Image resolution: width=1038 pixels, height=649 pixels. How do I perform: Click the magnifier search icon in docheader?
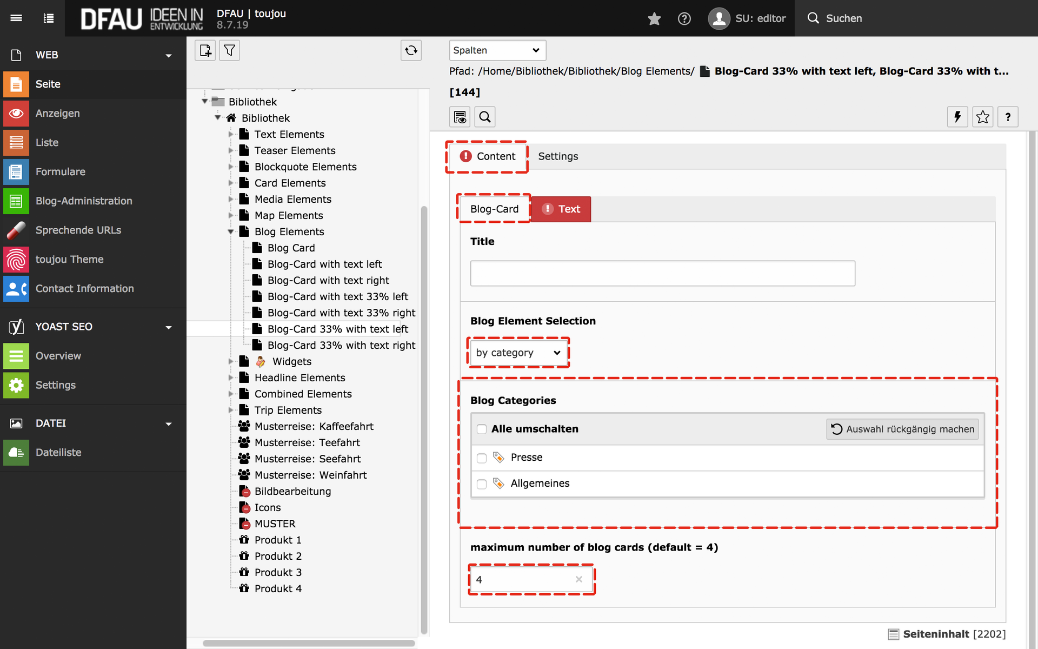485,117
